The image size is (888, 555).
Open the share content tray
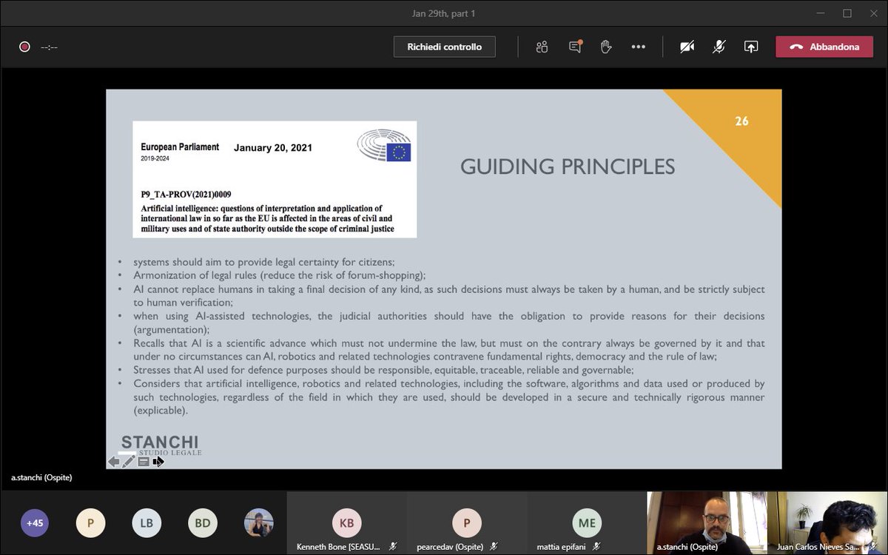750,47
